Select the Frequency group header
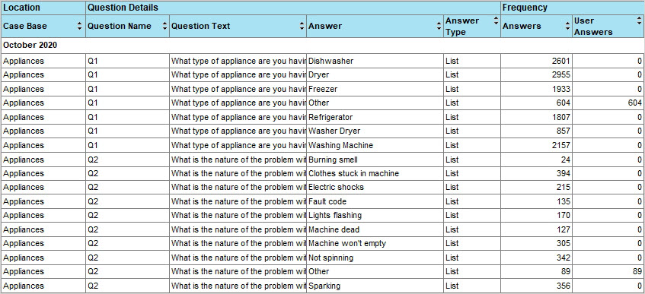The image size is (645, 294). tap(573, 8)
